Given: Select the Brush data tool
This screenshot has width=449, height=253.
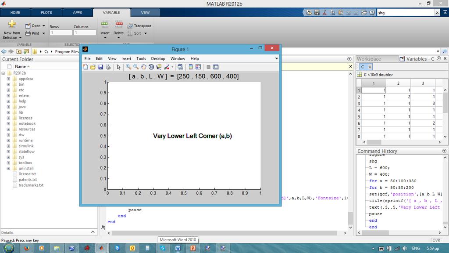Looking at the screenshot, I should pyautogui.click(x=166, y=67).
